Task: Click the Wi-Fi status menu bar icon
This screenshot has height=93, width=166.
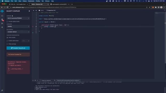Action: (134, 1)
